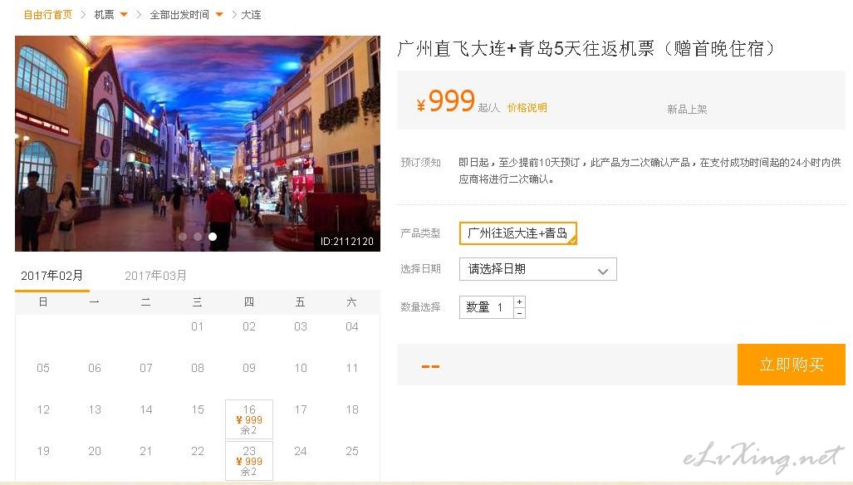Click the 数量 quantity input field

pyautogui.click(x=487, y=307)
